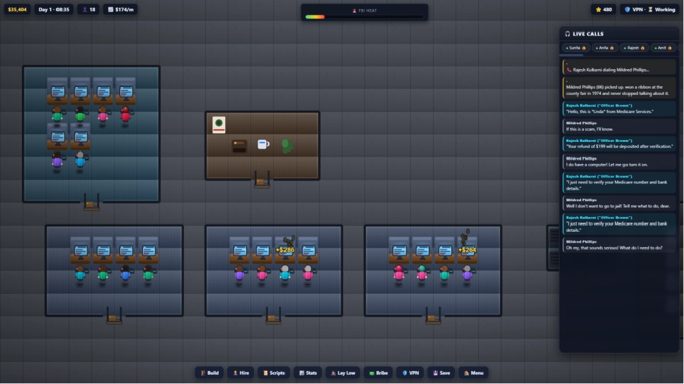Open the game Menu

[x=473, y=373]
